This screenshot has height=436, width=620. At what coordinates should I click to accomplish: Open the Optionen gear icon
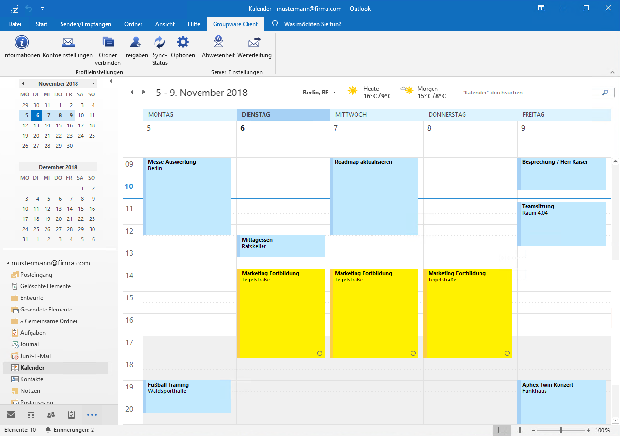click(x=183, y=43)
